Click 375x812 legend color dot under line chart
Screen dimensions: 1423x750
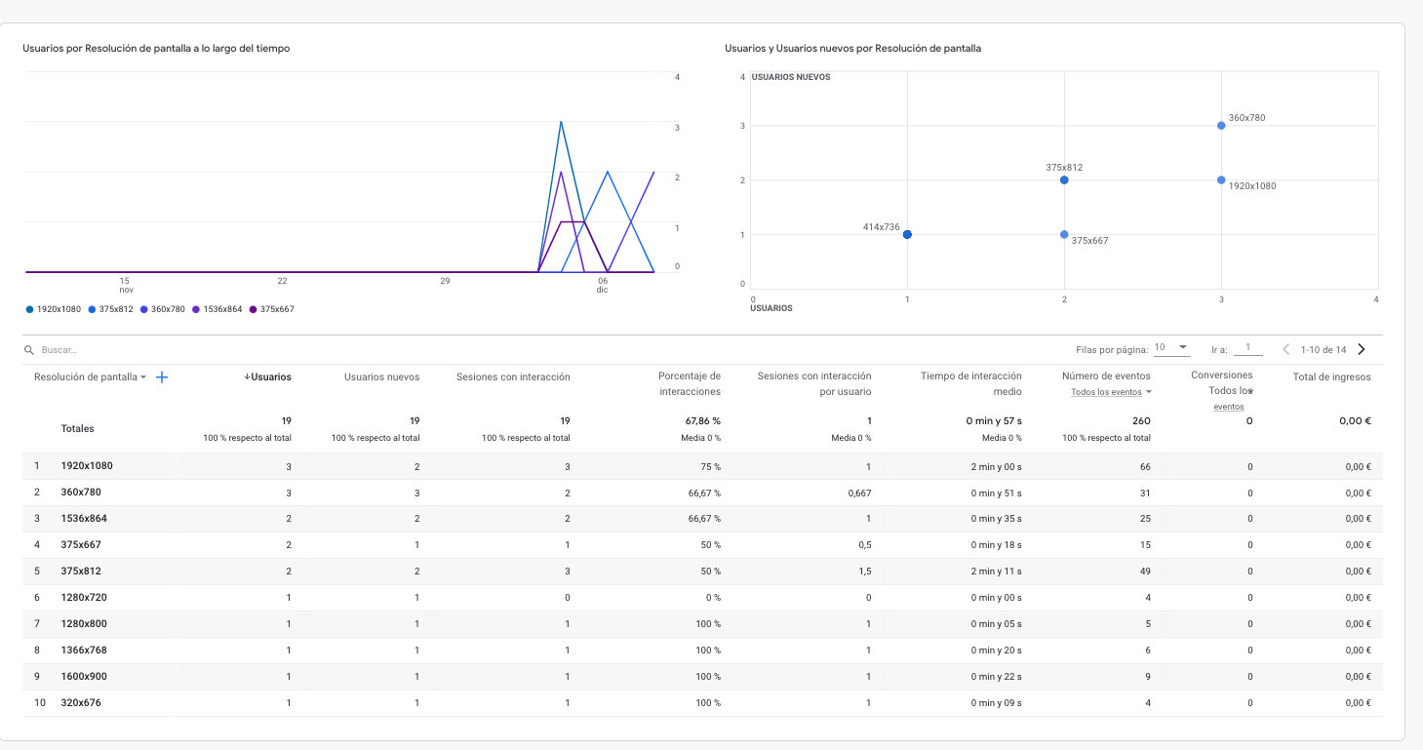click(x=92, y=309)
